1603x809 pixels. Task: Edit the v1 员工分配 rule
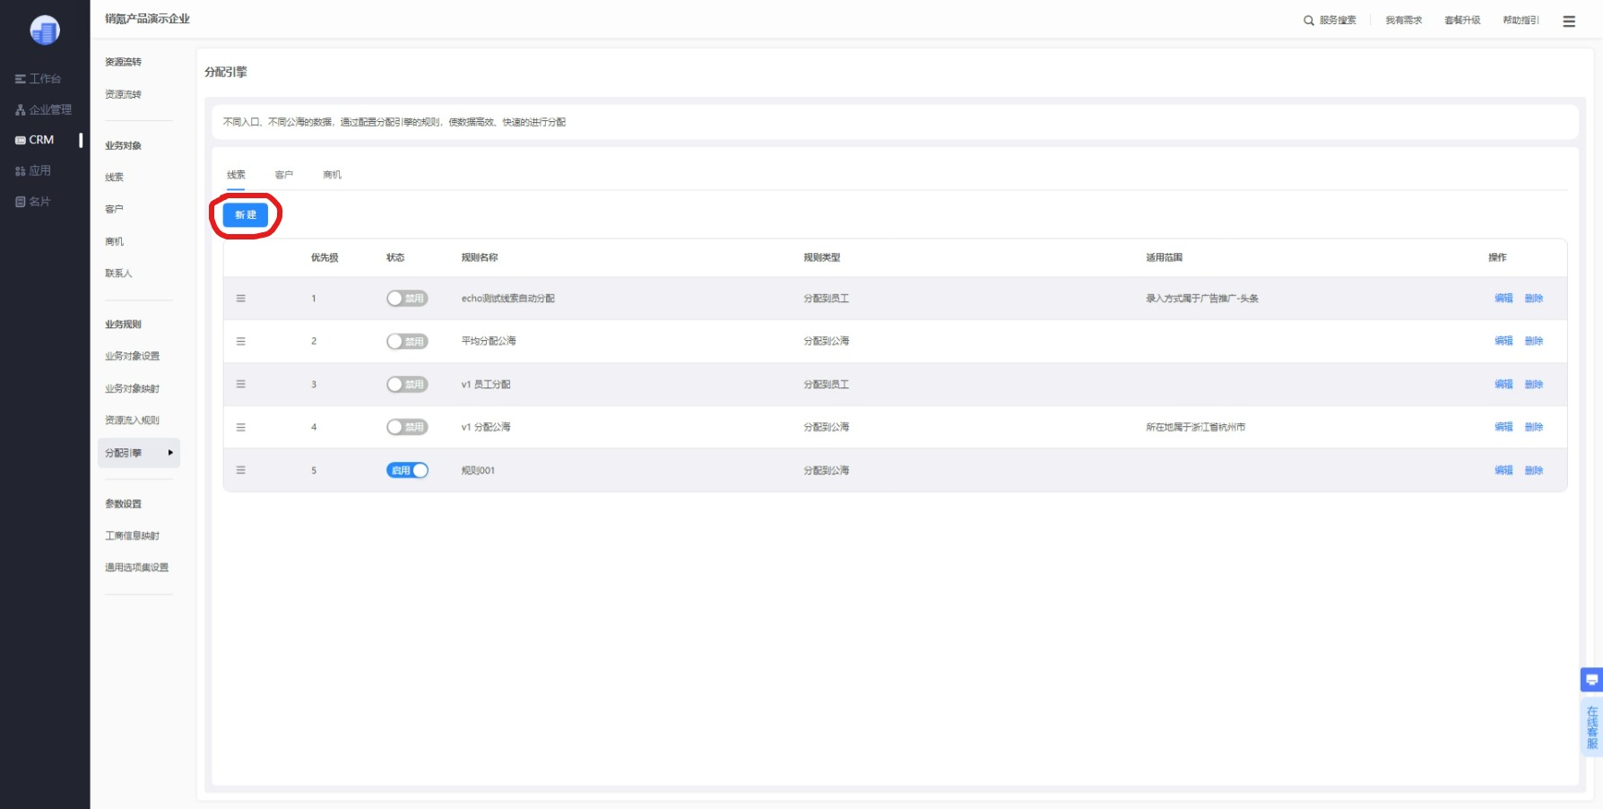click(1503, 384)
